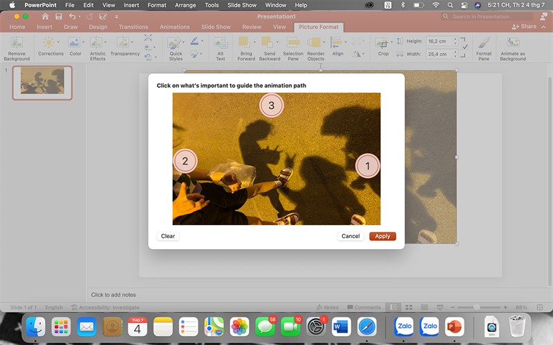Click Clear in animation dialog
Screen dimensions: 553x345
(x=168, y=236)
